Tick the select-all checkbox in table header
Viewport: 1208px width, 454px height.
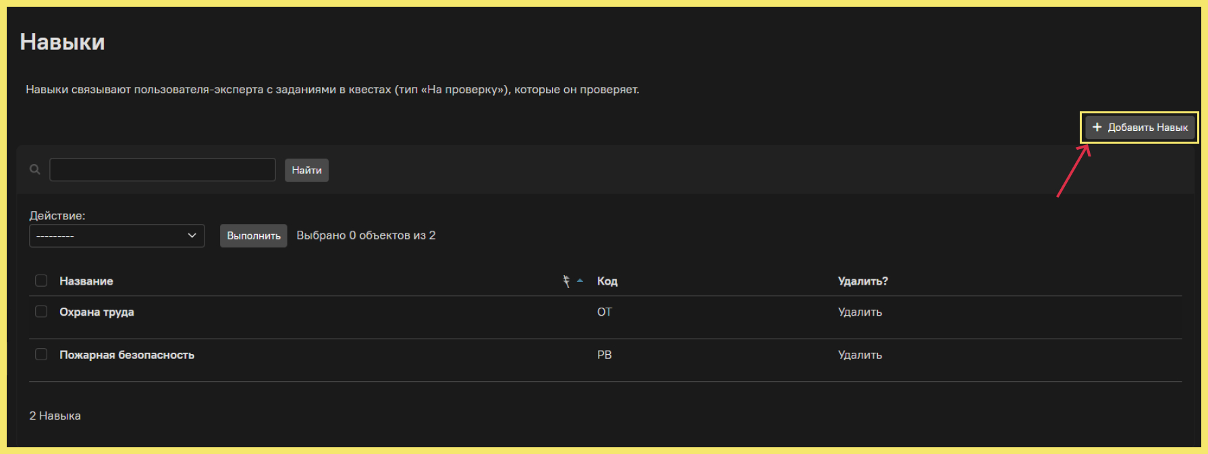point(41,281)
